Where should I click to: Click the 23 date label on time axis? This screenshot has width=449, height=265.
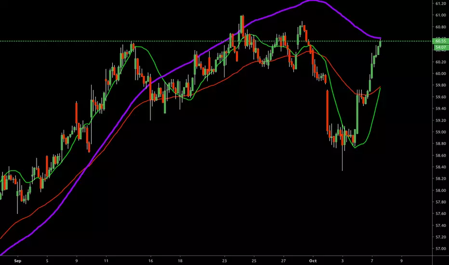224,261
